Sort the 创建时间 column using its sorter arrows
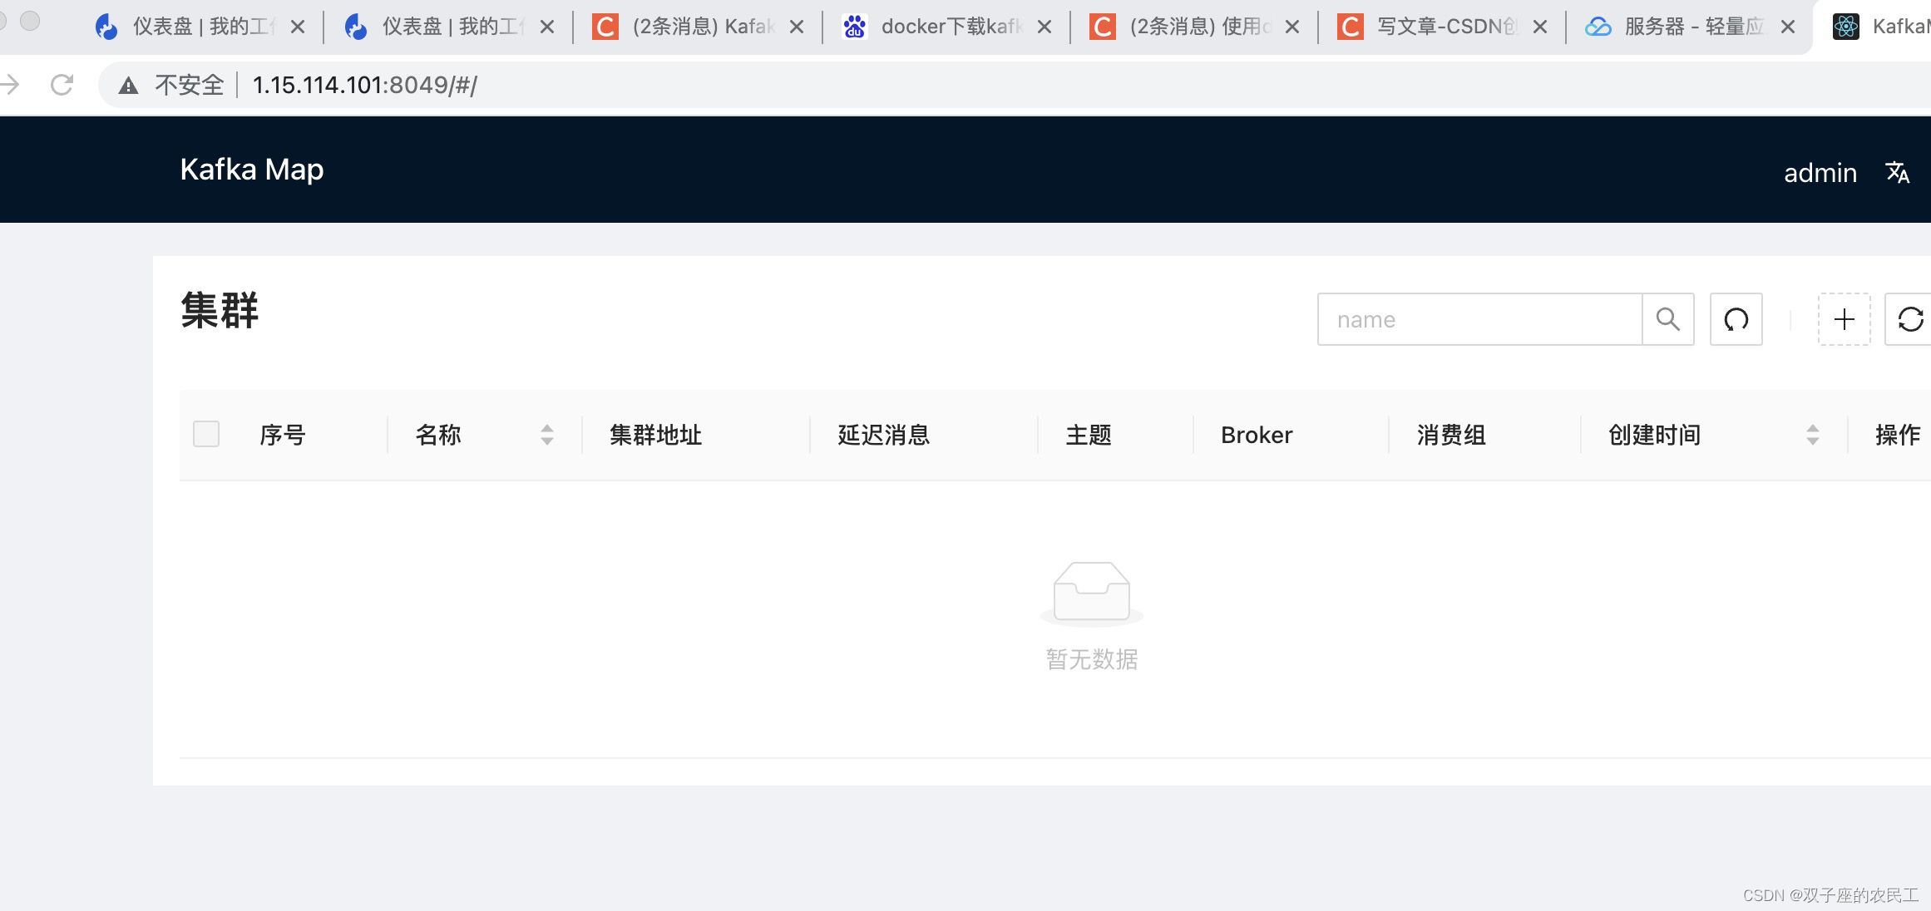The image size is (1931, 911). (1813, 434)
